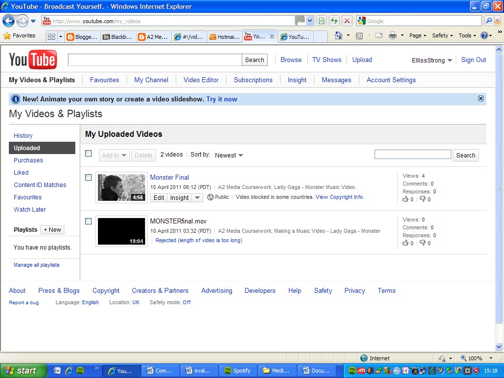
Task: Open the Account Settings tab
Action: pyautogui.click(x=391, y=80)
